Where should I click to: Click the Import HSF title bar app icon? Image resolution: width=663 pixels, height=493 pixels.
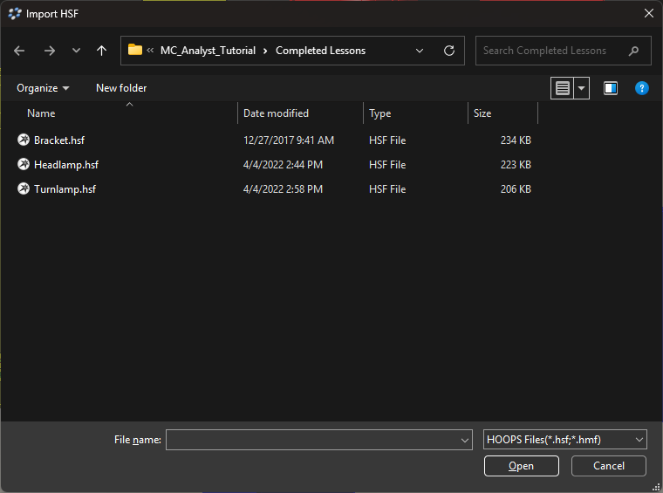point(15,14)
